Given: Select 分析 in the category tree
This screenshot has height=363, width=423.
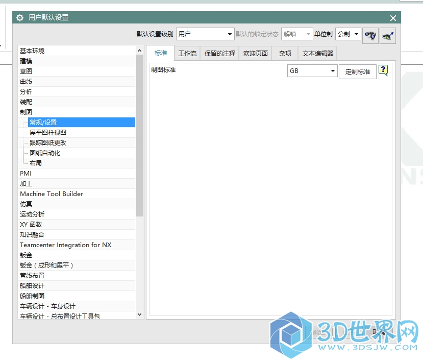Looking at the screenshot, I should [77, 92].
